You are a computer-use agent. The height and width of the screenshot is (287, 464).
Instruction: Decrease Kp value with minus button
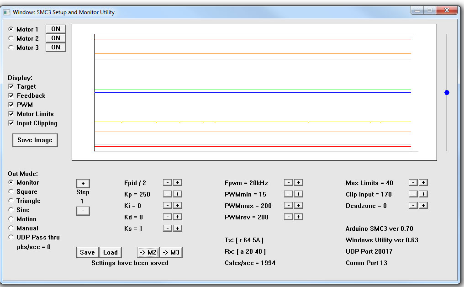click(x=168, y=194)
